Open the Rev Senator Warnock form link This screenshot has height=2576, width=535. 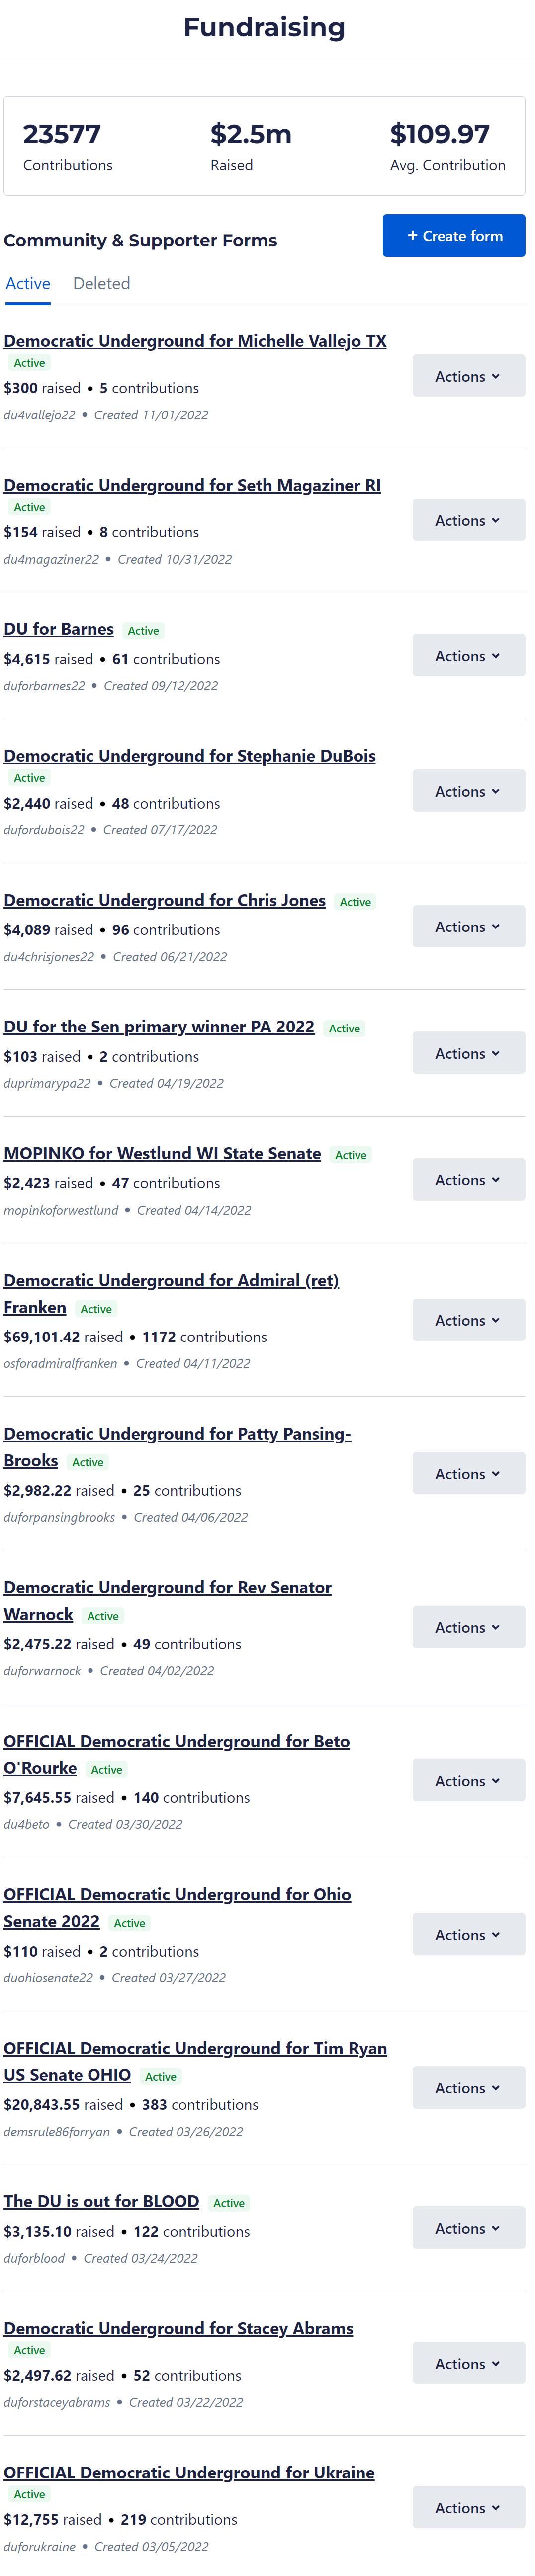[167, 1588]
